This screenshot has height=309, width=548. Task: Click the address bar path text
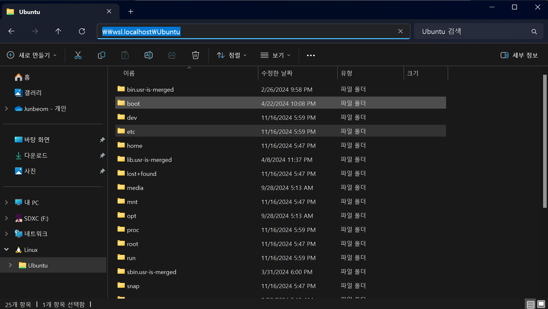[x=141, y=32]
